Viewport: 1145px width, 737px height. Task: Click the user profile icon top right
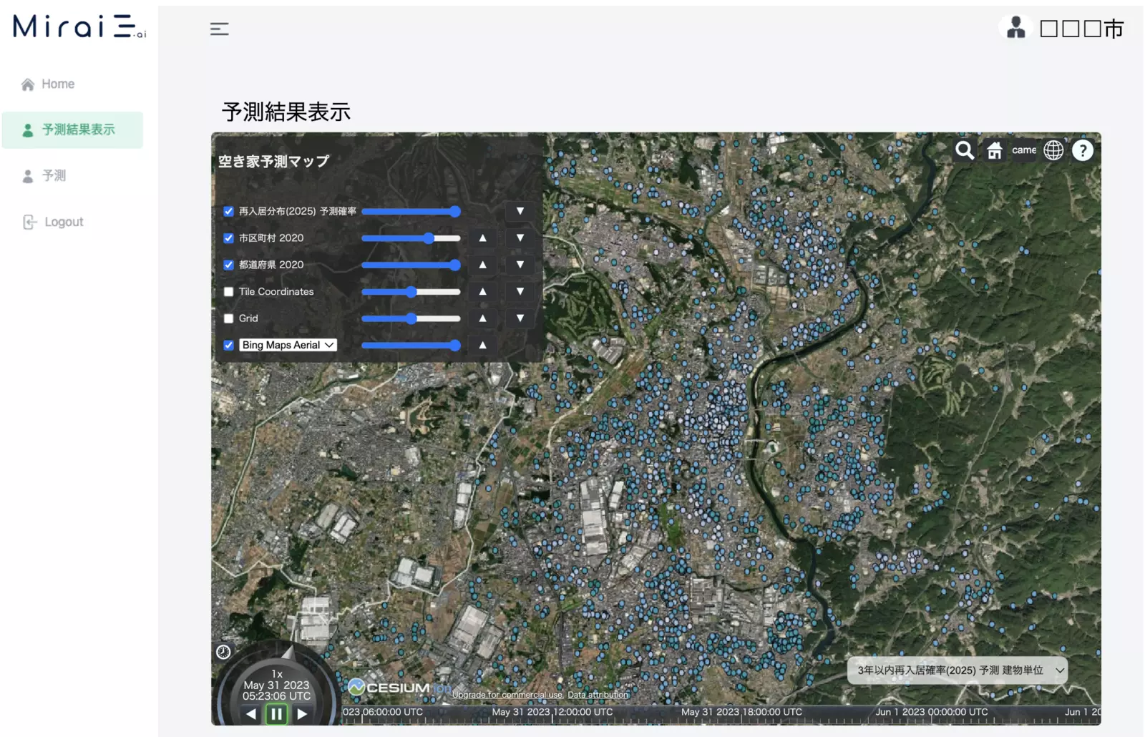pyautogui.click(x=1015, y=28)
